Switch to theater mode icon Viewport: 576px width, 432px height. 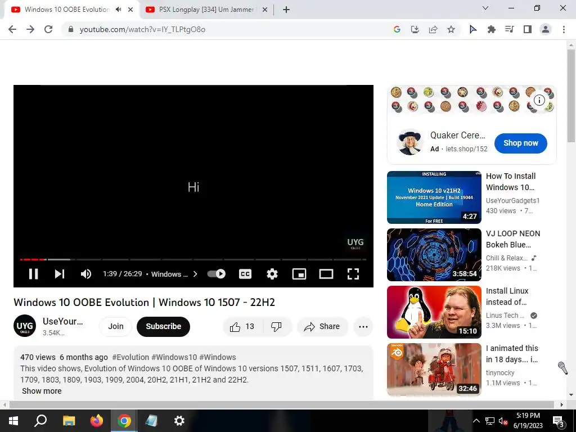point(326,274)
